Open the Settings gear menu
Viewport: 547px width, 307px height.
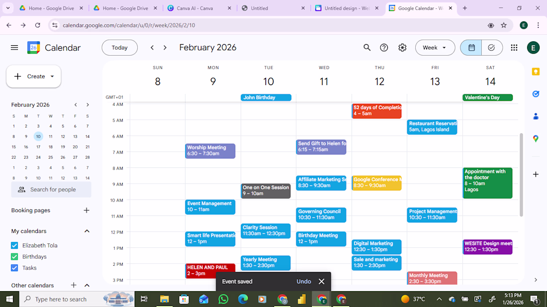(x=402, y=47)
